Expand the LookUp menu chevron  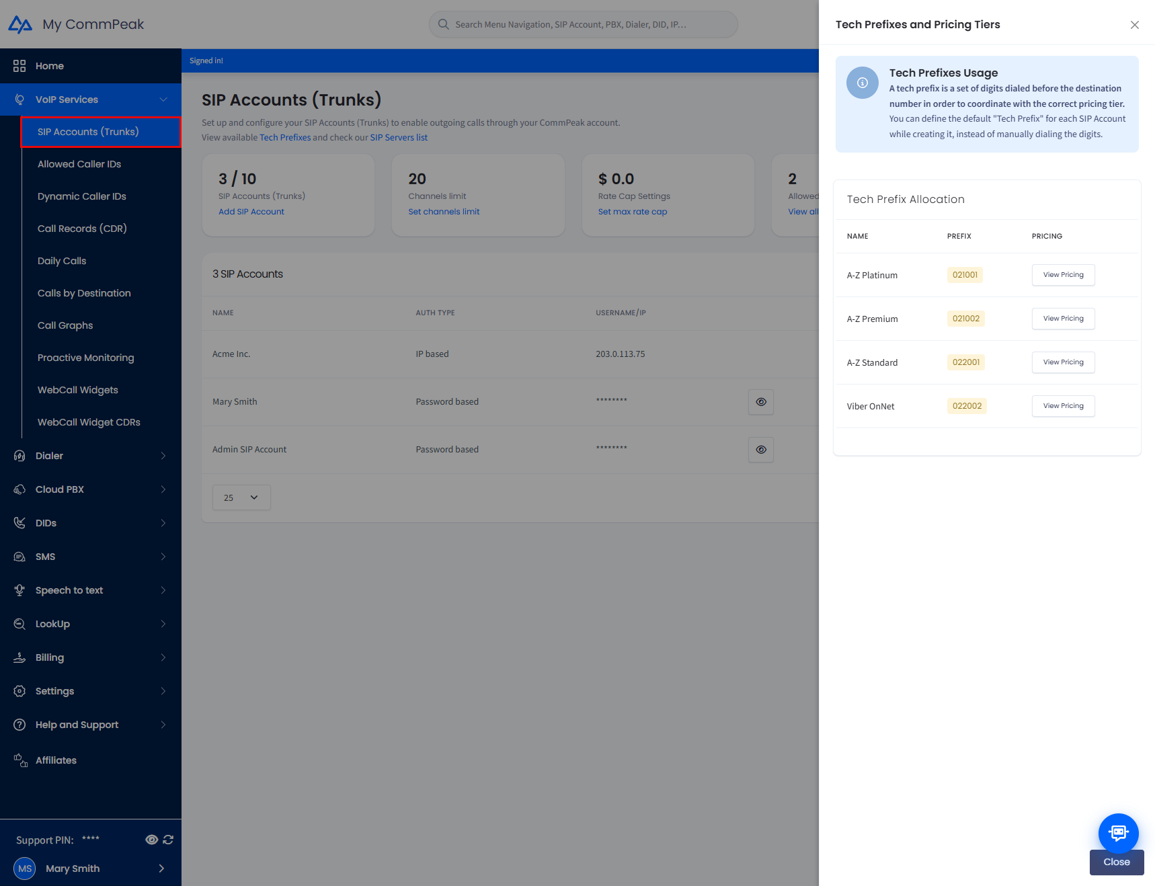coord(163,624)
